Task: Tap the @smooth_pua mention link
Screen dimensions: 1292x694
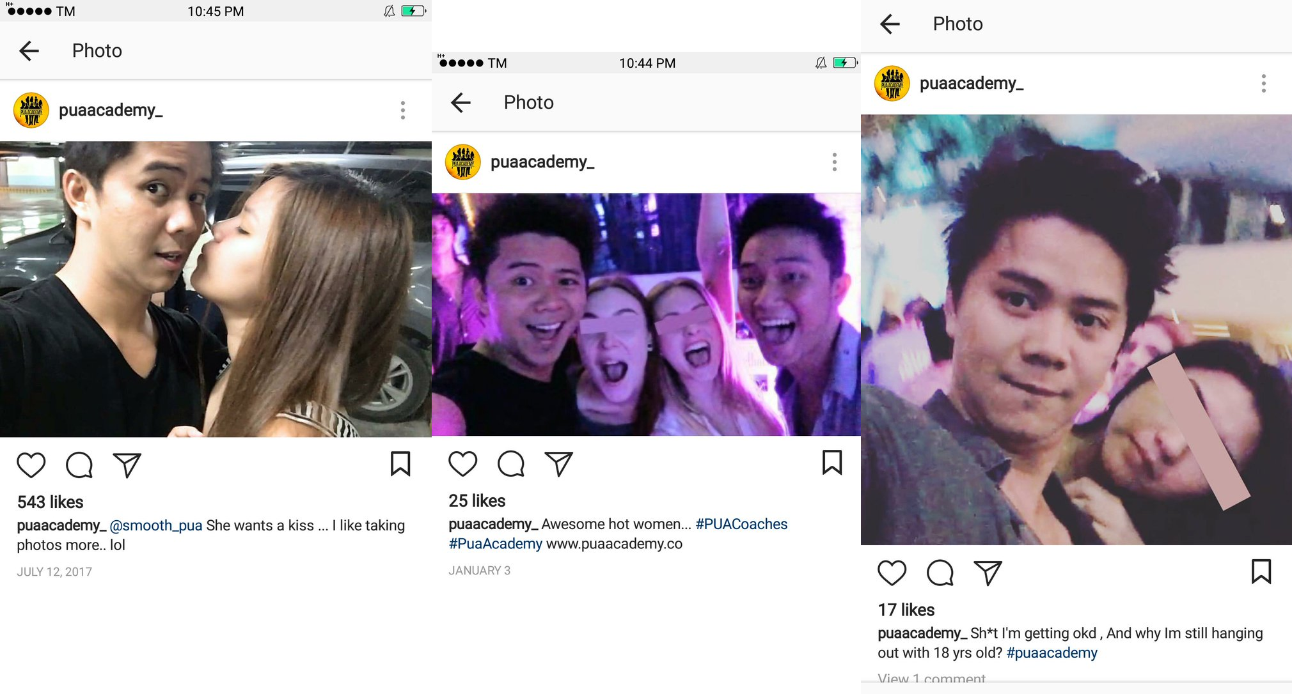Action: pyautogui.click(x=155, y=525)
